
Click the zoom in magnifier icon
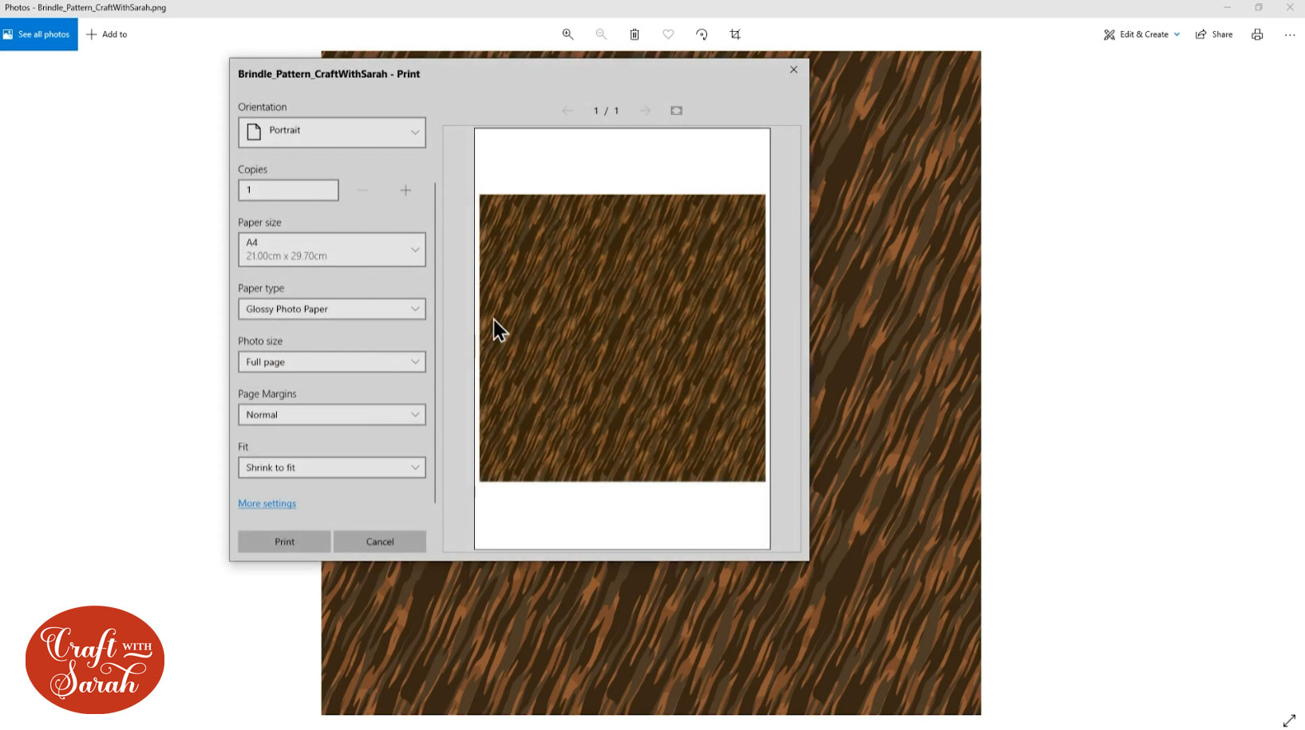click(x=567, y=34)
